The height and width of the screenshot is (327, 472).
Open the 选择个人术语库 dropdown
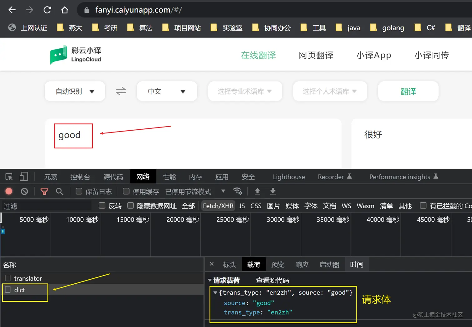coord(330,91)
